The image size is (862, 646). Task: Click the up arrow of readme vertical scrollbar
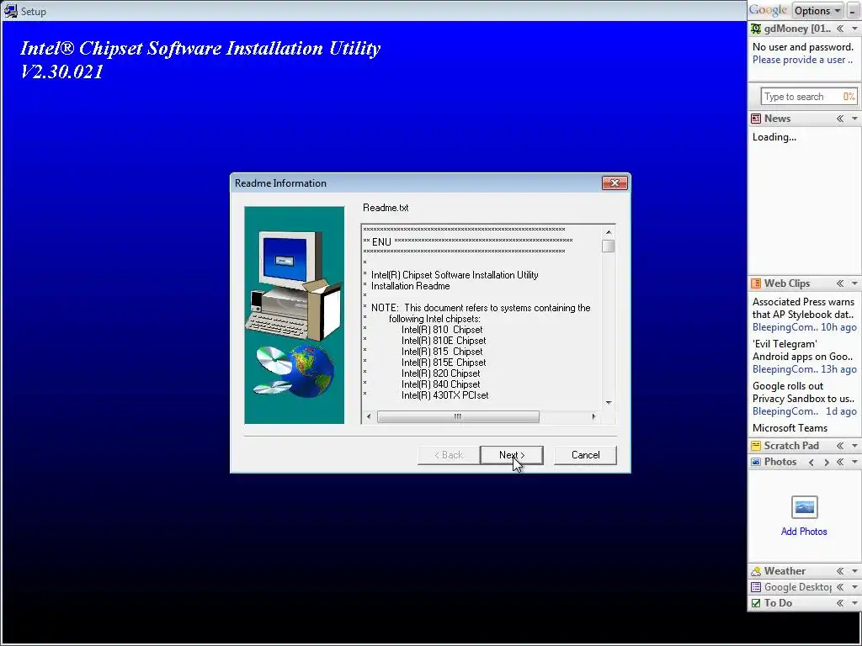608,232
